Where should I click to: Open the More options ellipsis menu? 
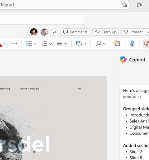(14, 43)
